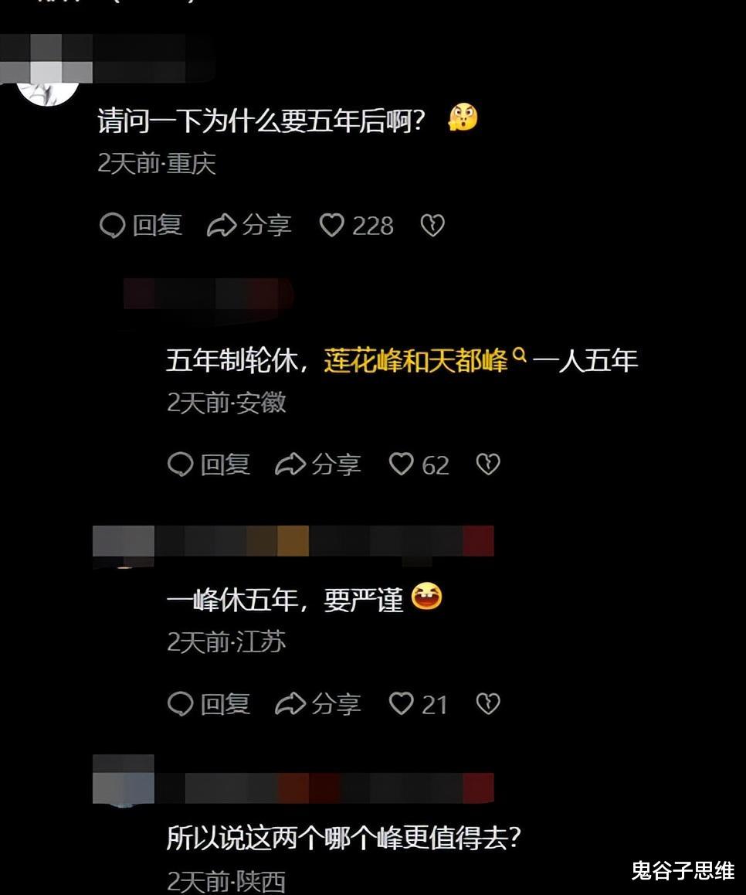Tap share arrow on the Anhui reply
The height and width of the screenshot is (895, 746).
pyautogui.click(x=290, y=464)
